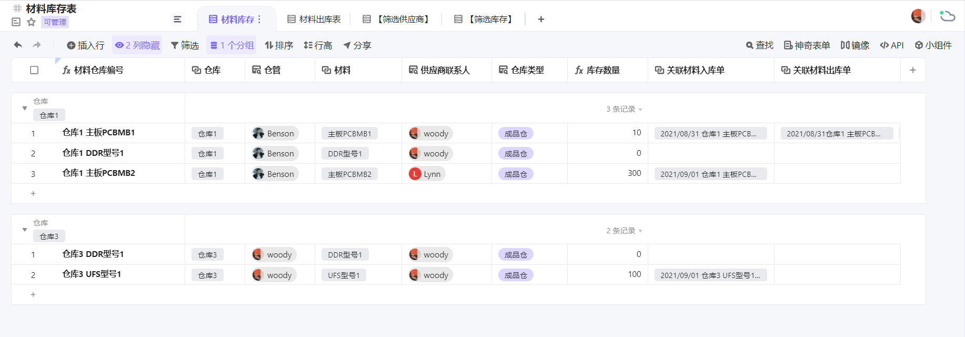
Task: Star the 材料库存表 datasheet
Action: [x=31, y=22]
